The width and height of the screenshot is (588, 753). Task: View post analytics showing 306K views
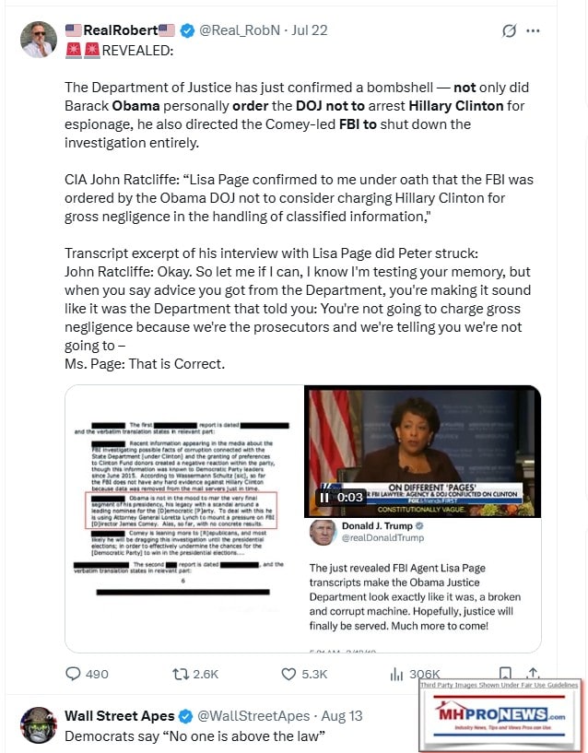pos(415,675)
